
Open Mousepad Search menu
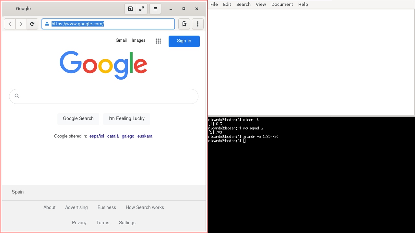[243, 4]
